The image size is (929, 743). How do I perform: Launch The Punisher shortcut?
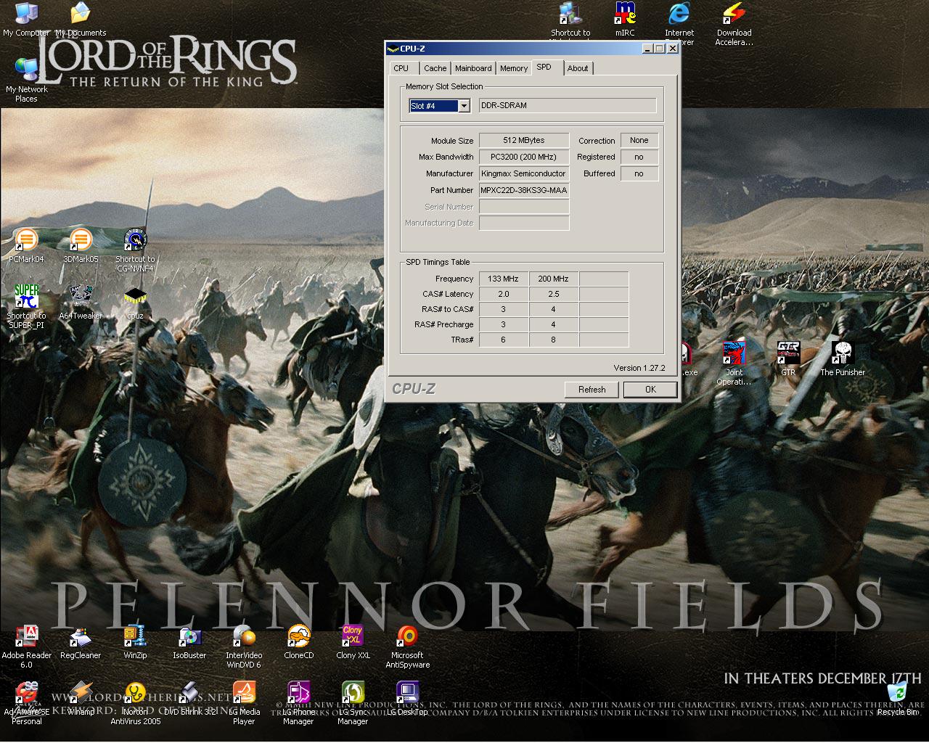point(843,358)
